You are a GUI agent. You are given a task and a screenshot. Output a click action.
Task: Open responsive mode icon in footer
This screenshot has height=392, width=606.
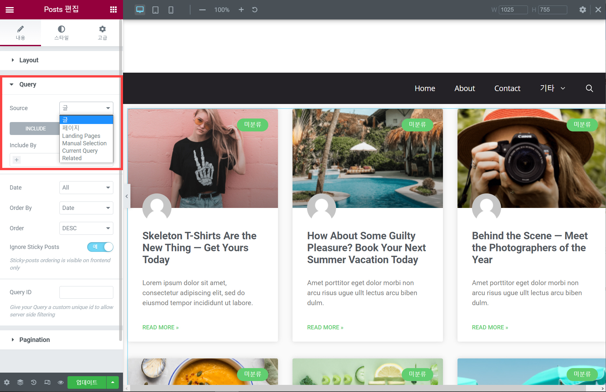(47, 382)
